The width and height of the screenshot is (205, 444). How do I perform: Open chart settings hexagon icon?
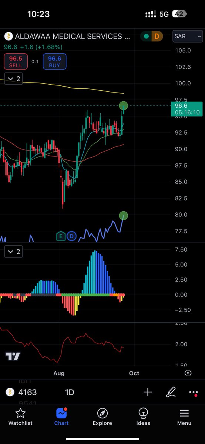pos(188,373)
